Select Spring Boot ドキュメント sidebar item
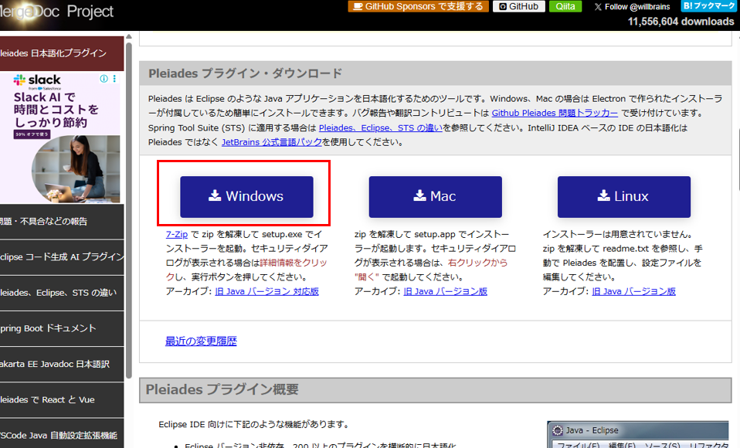 point(62,328)
